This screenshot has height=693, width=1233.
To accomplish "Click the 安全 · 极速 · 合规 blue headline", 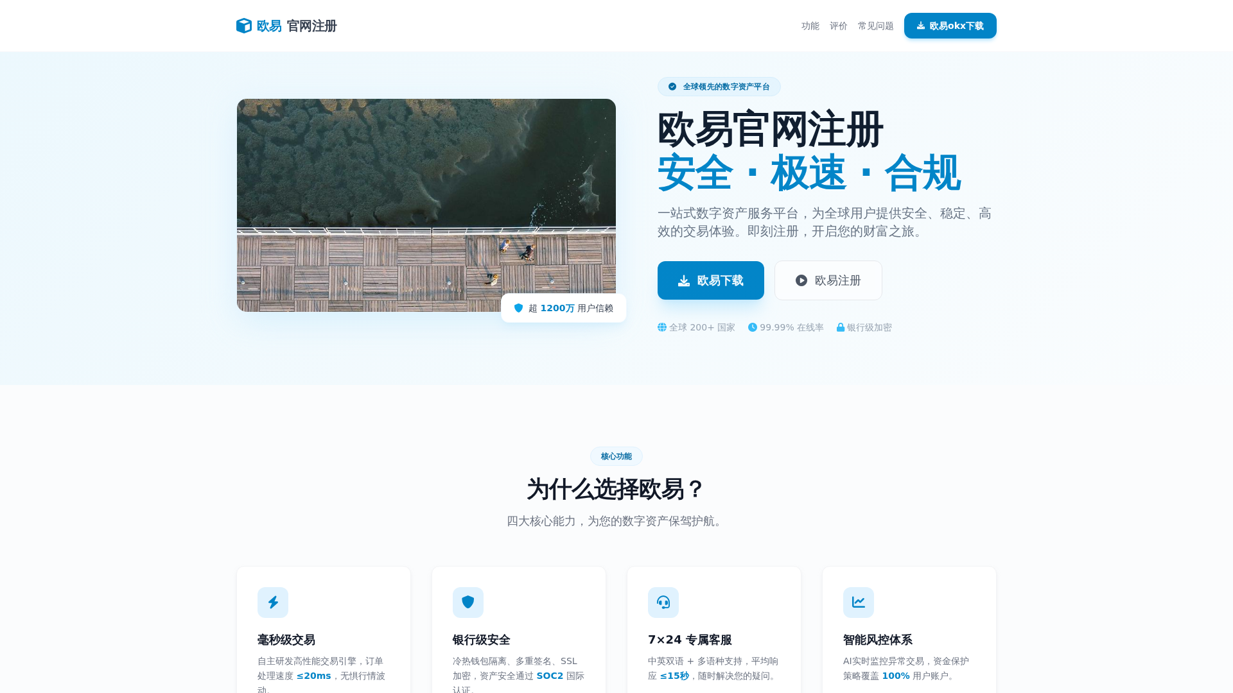I will point(809,172).
